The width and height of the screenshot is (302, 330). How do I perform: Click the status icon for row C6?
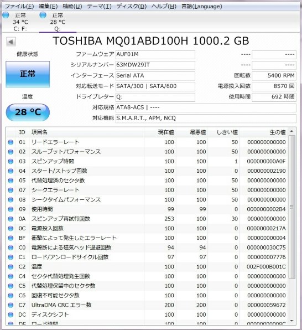pos(11,296)
